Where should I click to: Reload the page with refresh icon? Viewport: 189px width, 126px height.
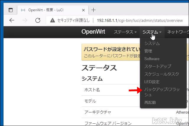click(x=38, y=20)
